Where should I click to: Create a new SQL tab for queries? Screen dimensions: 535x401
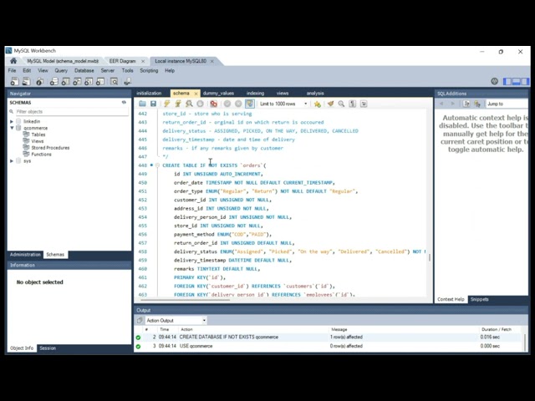(x=14, y=82)
